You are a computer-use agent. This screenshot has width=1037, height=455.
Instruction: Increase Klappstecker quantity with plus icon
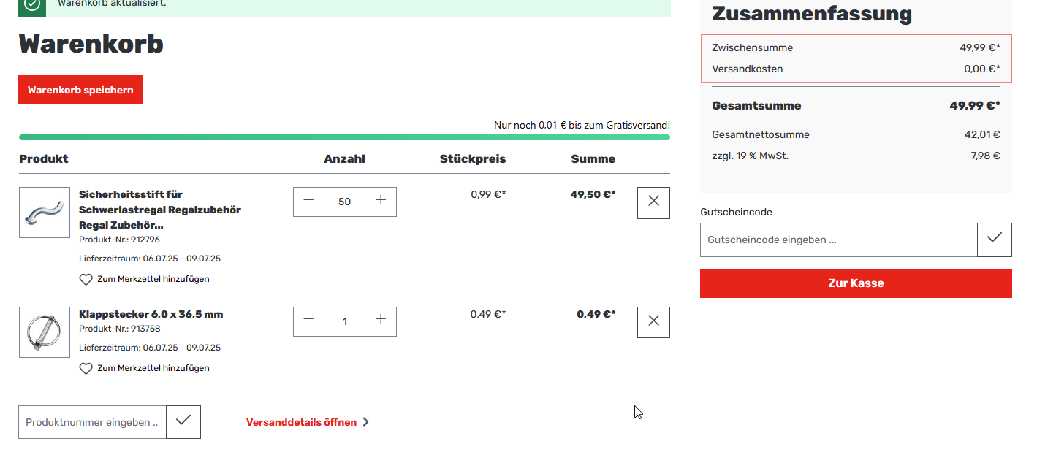coord(381,321)
